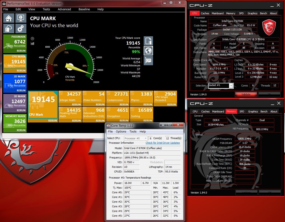Click the cloud baseline management icon
The height and width of the screenshot is (222, 285).
[9, 29]
